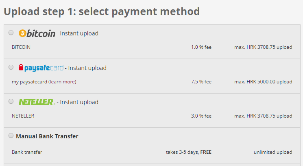This screenshot has width=303, height=166.
Task: Open the paysafecard learn more link
Action: tap(63, 82)
